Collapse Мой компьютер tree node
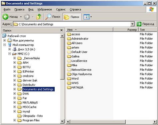Screen dimensions: 158x125 click(5, 45)
